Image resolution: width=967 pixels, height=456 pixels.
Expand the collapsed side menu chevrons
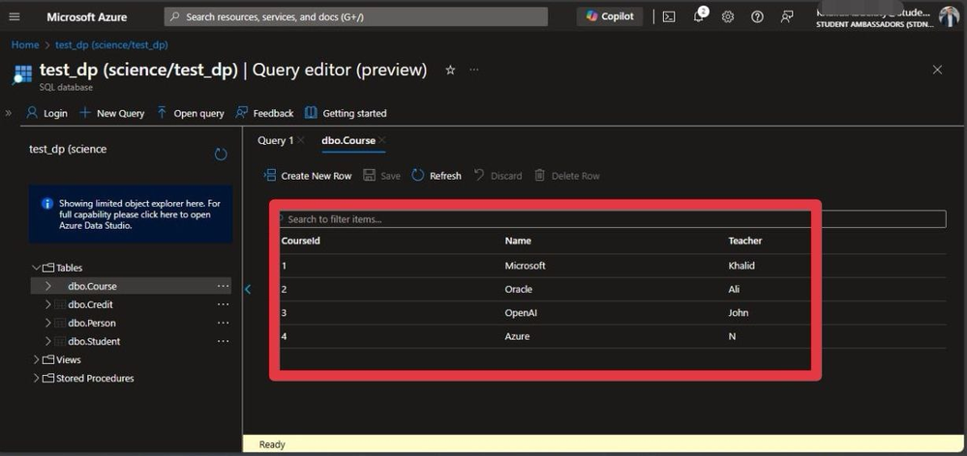(x=9, y=113)
